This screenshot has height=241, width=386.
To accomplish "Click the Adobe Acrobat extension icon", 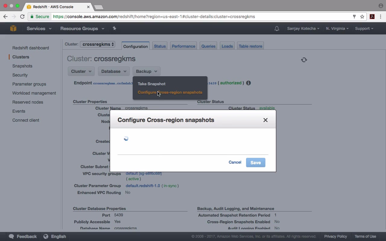I will (372, 17).
